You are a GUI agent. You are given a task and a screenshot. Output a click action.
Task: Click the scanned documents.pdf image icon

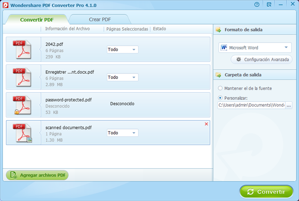click(x=22, y=133)
